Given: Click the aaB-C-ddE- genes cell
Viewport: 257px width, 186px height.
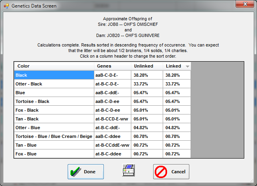Looking at the screenshot, I should coord(113,93).
